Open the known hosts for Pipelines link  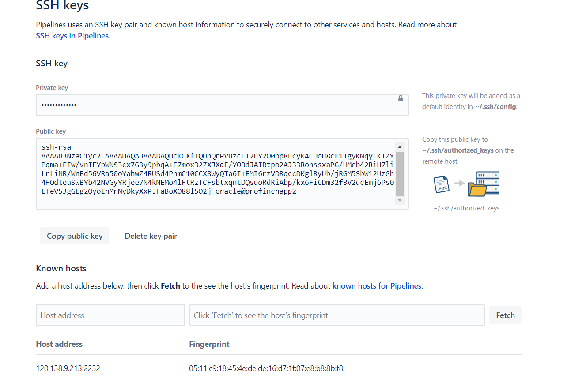click(377, 286)
